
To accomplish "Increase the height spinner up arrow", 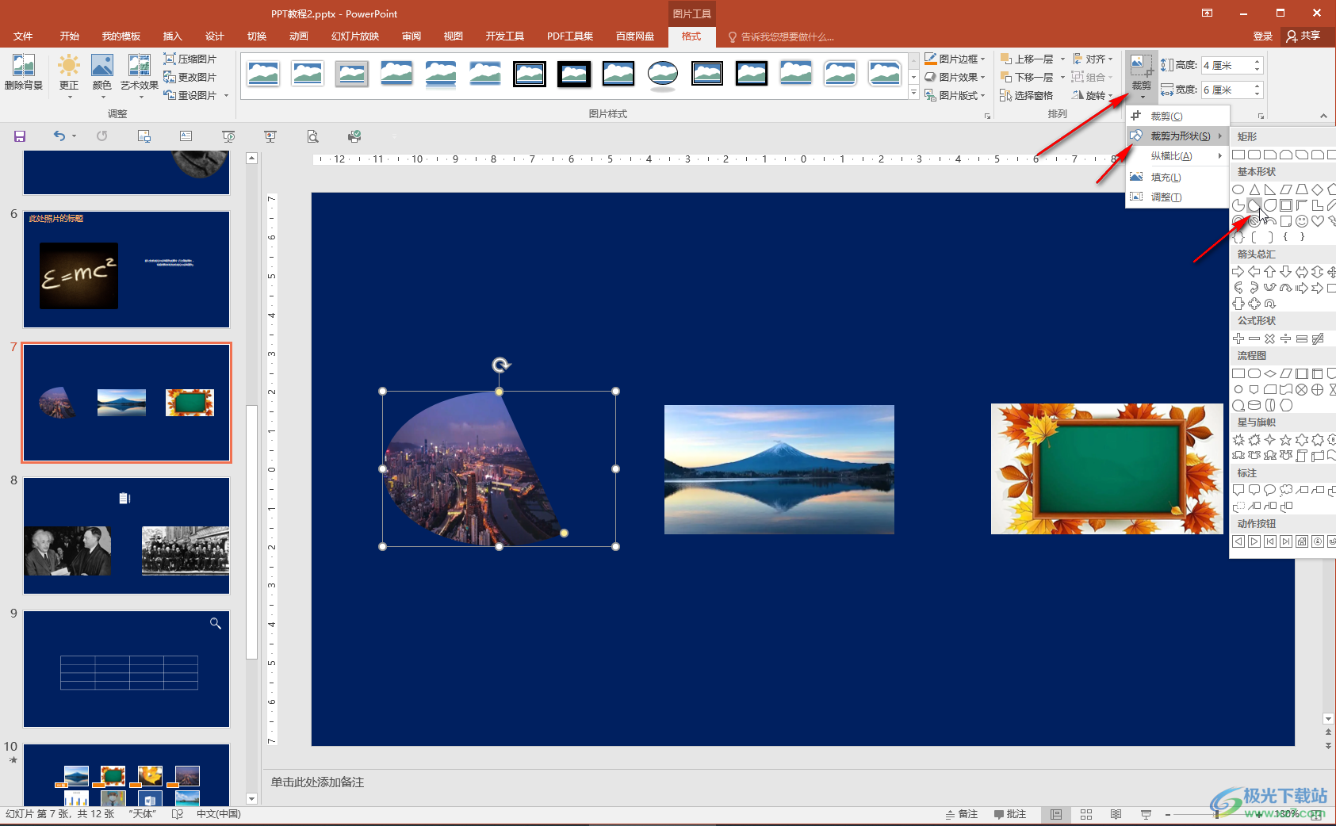I will tap(1258, 61).
